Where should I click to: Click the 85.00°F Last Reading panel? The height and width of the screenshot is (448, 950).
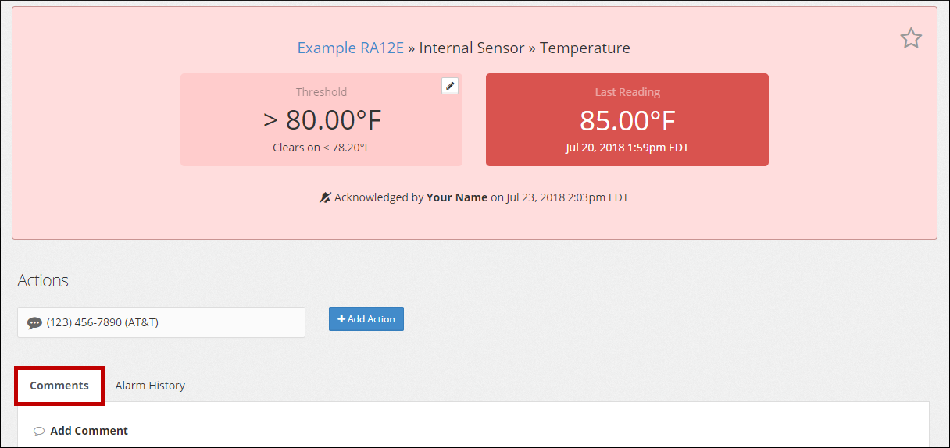pos(627,120)
